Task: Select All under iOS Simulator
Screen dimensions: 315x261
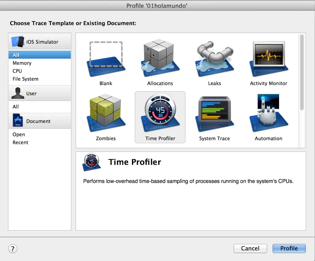Action: coord(16,55)
